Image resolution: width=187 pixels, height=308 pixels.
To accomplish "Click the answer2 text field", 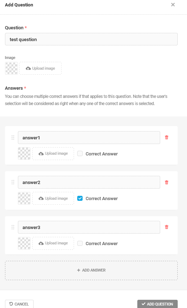I will coord(89,182).
